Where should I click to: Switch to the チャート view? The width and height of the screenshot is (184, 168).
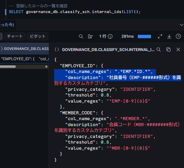point(15,36)
